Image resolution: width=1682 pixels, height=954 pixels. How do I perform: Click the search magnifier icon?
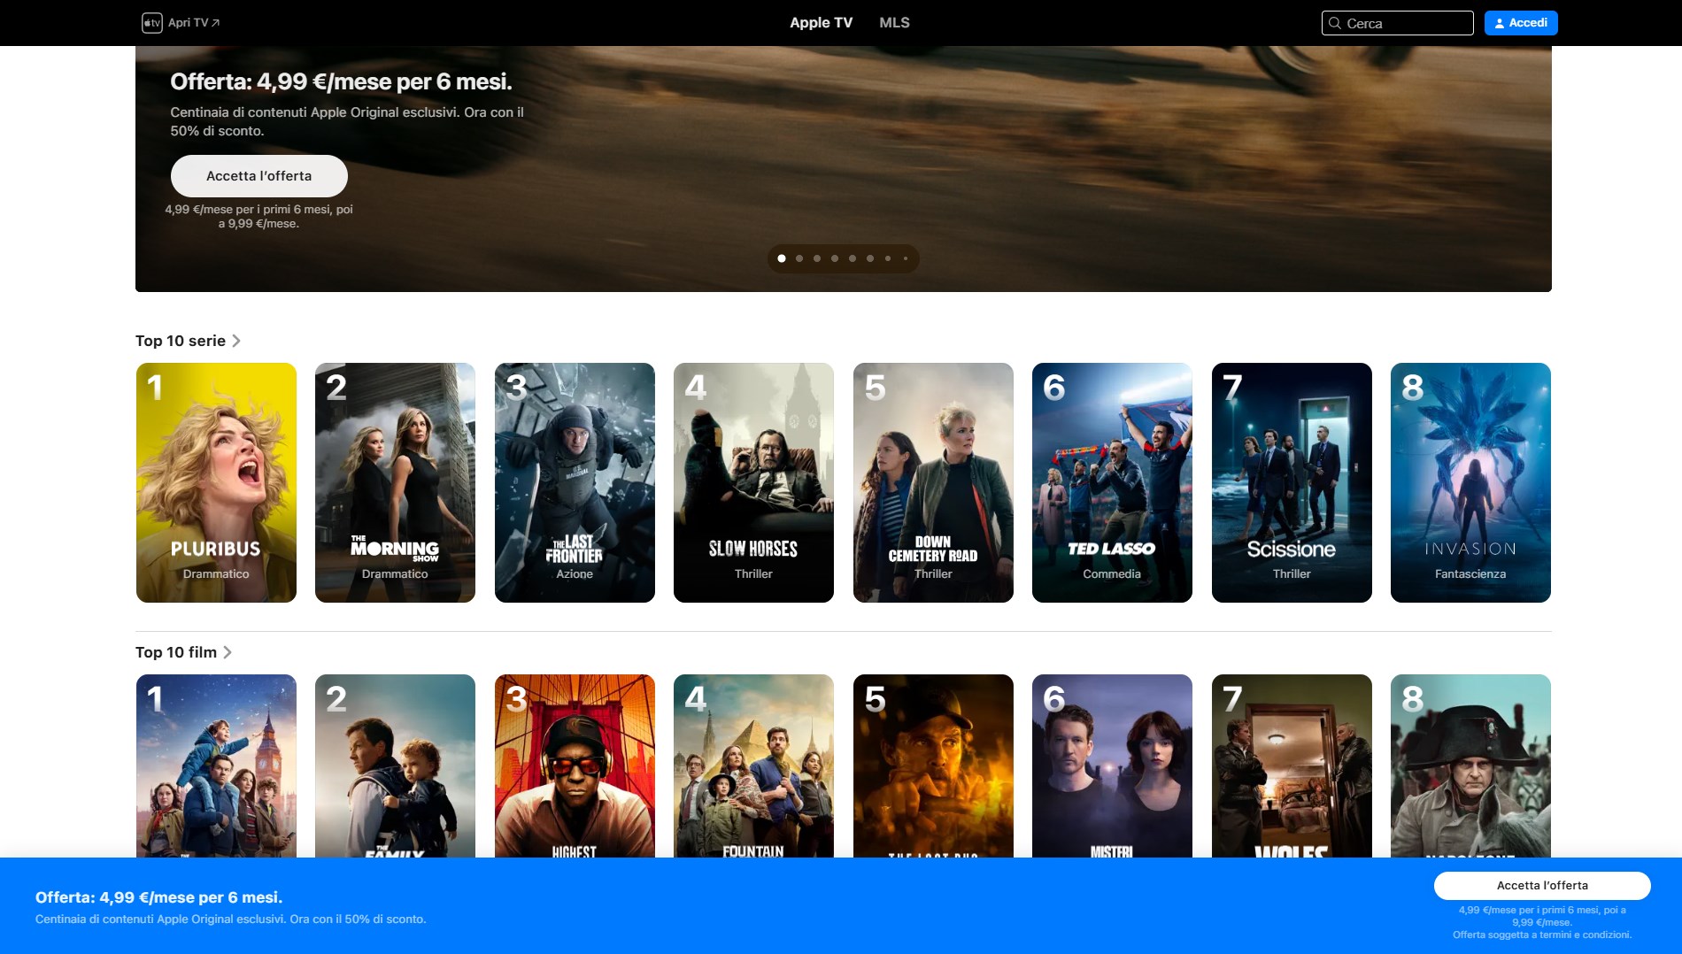(1335, 23)
